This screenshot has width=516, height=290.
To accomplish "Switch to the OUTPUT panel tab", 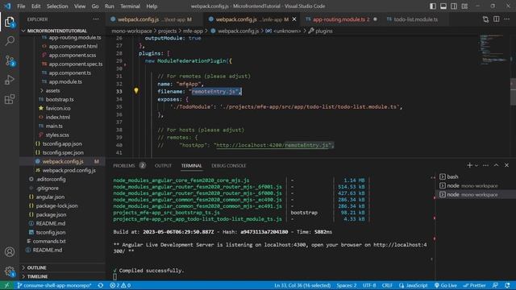I will pyautogui.click(x=163, y=165).
